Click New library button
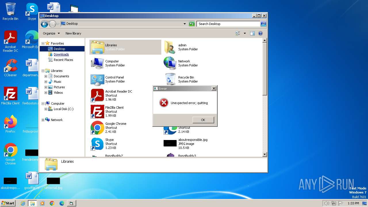Image resolution: width=368 pixels, height=207 pixels. click(x=73, y=33)
